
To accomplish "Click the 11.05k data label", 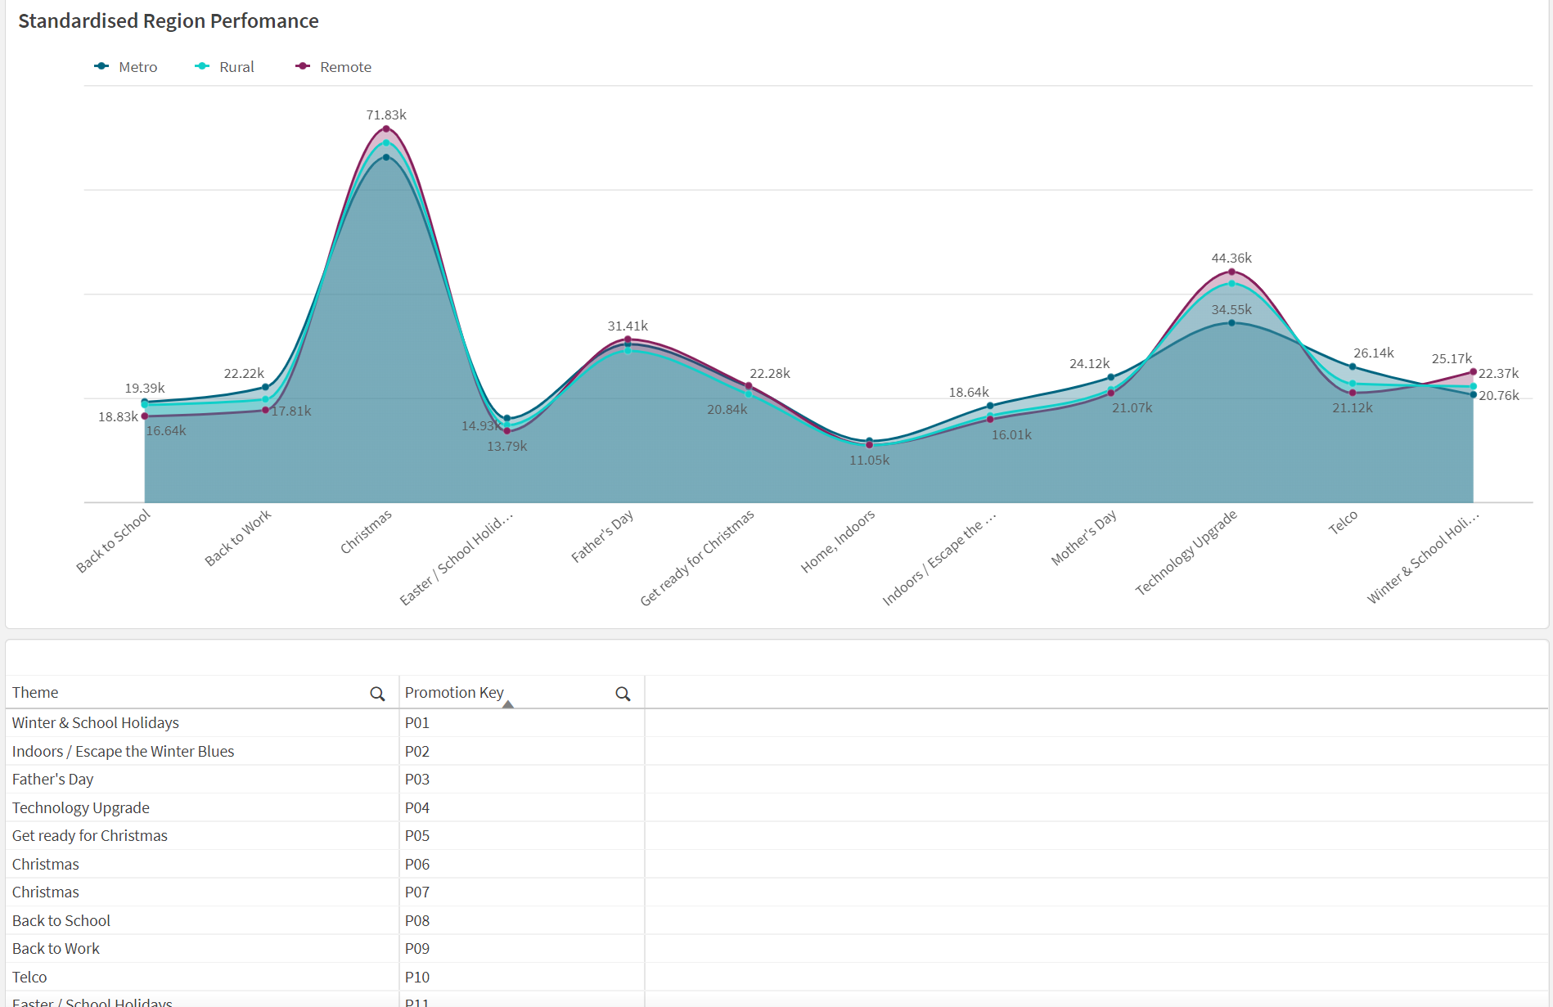I will click(869, 461).
